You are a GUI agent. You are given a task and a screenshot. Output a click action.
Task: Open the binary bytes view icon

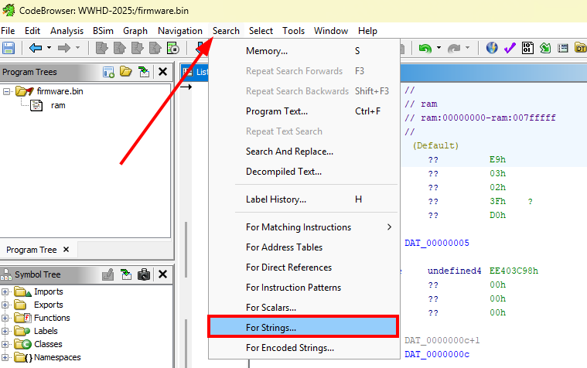click(x=528, y=48)
